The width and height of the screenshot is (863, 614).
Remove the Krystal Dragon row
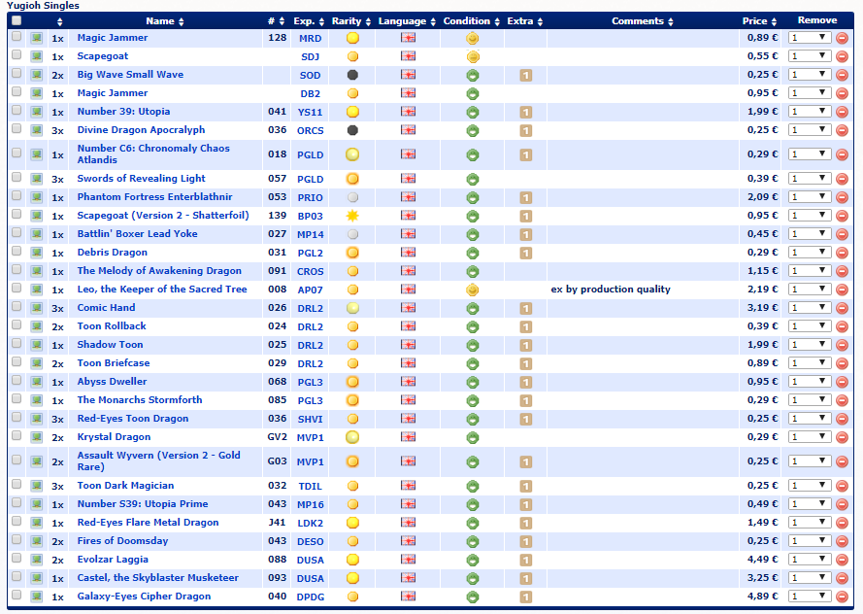click(842, 438)
